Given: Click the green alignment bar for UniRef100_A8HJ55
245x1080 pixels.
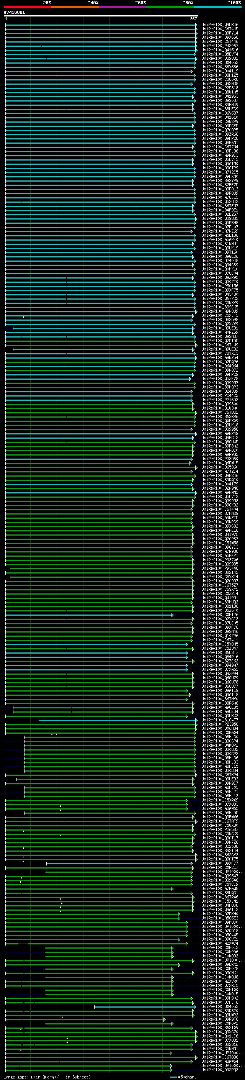Looking at the screenshot, I should (110, 813).
